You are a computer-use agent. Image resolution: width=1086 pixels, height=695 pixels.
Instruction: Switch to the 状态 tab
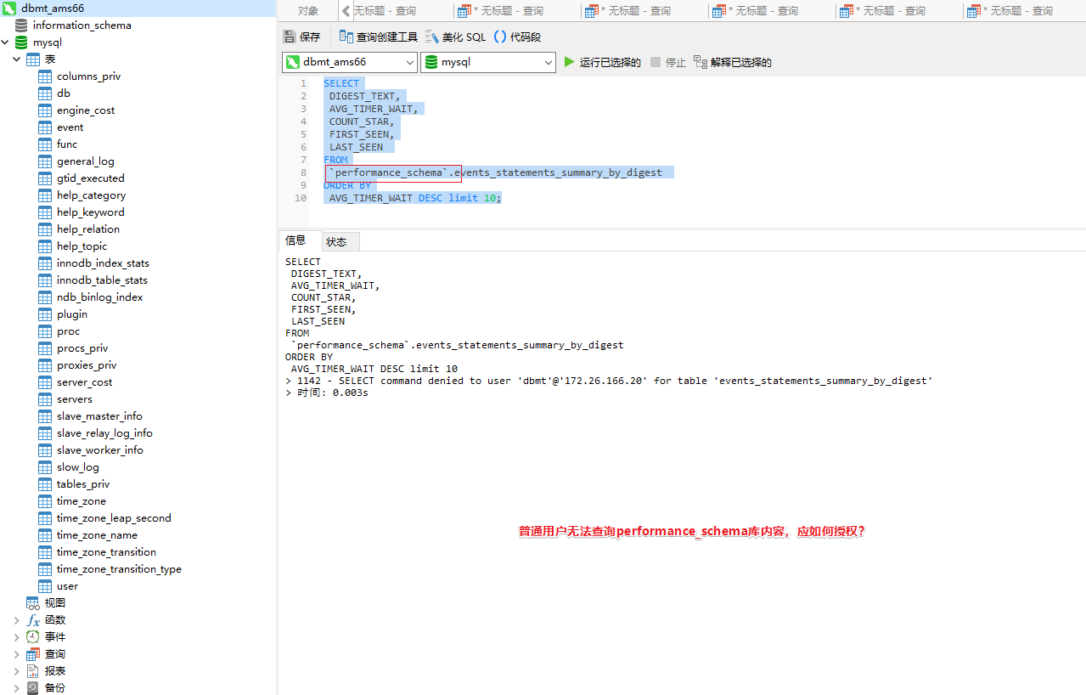coord(337,241)
